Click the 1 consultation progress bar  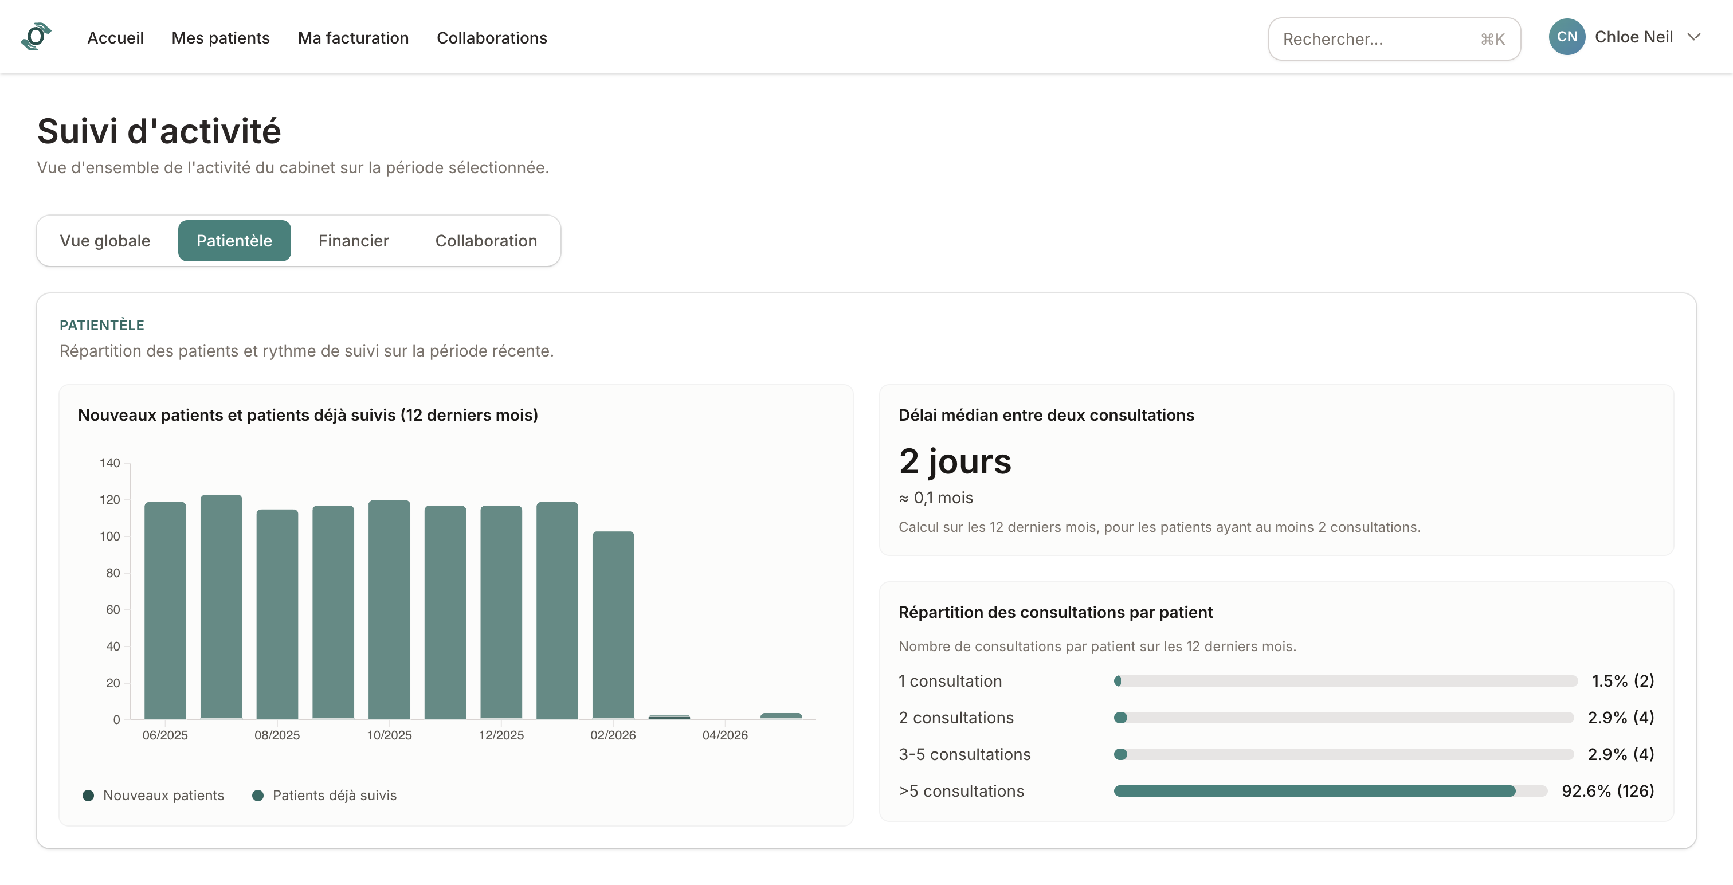pyautogui.click(x=1346, y=681)
